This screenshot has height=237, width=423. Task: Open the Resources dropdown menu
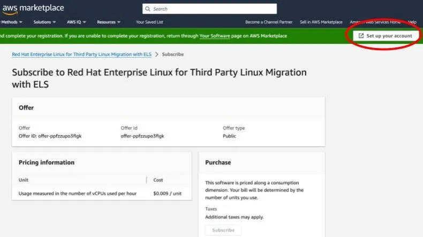(109, 22)
